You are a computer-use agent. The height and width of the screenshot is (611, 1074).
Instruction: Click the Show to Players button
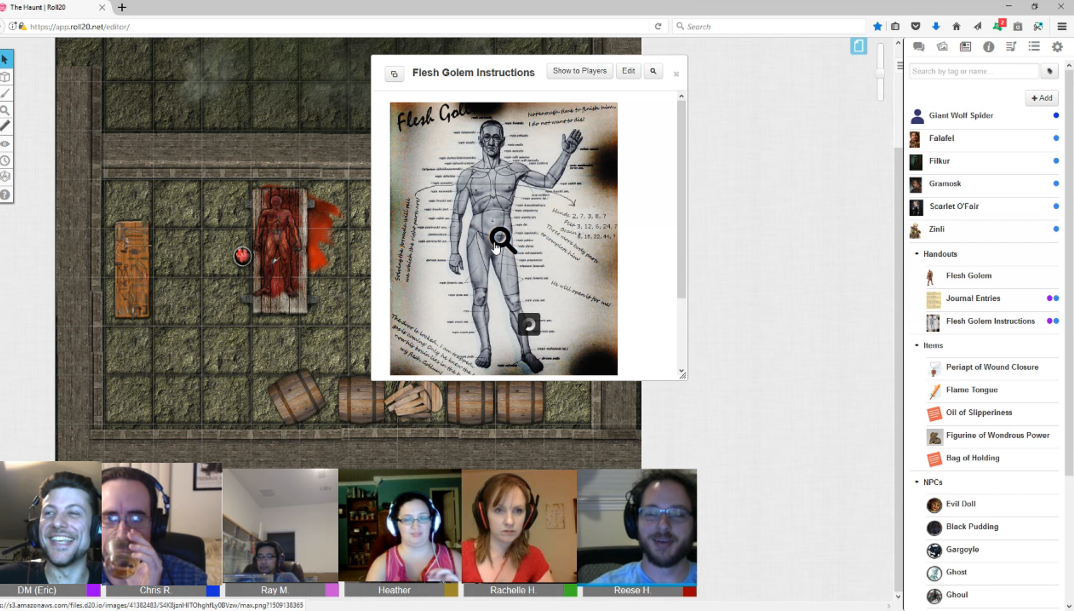coord(579,71)
